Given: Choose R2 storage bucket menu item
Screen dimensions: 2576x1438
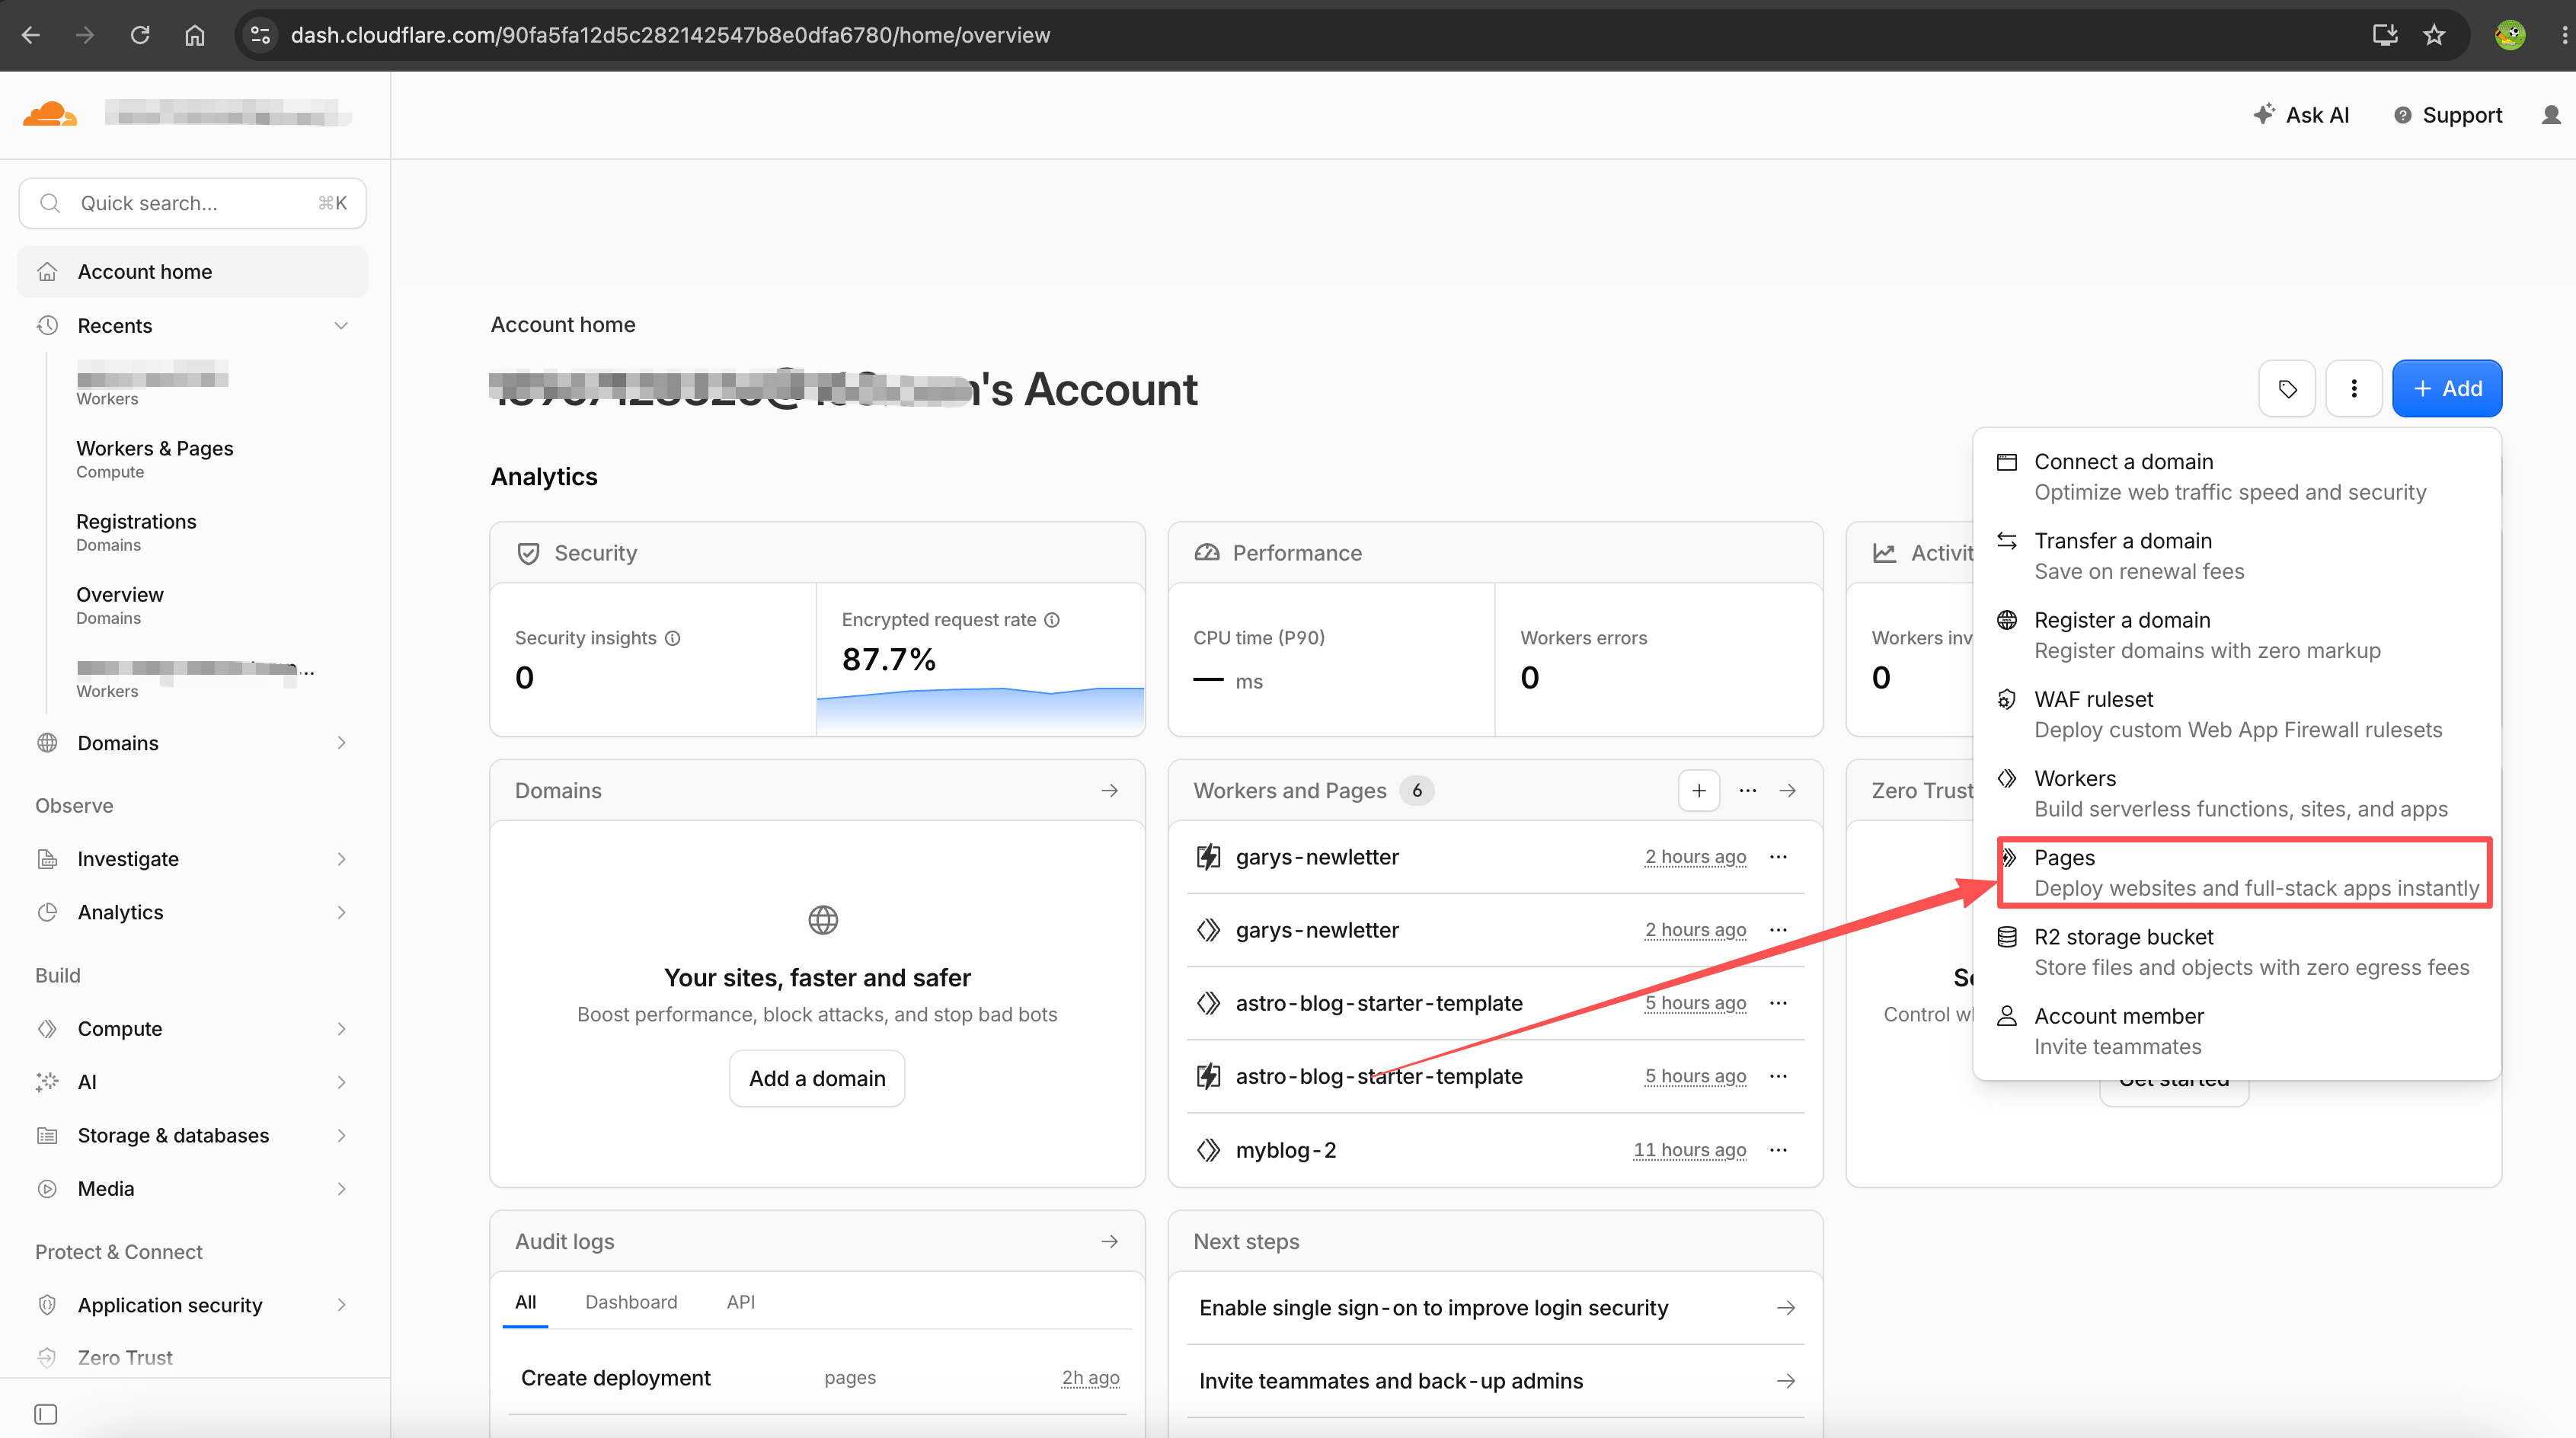Looking at the screenshot, I should pos(2237,952).
